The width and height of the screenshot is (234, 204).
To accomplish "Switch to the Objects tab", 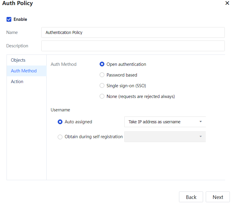I will coord(18,60).
